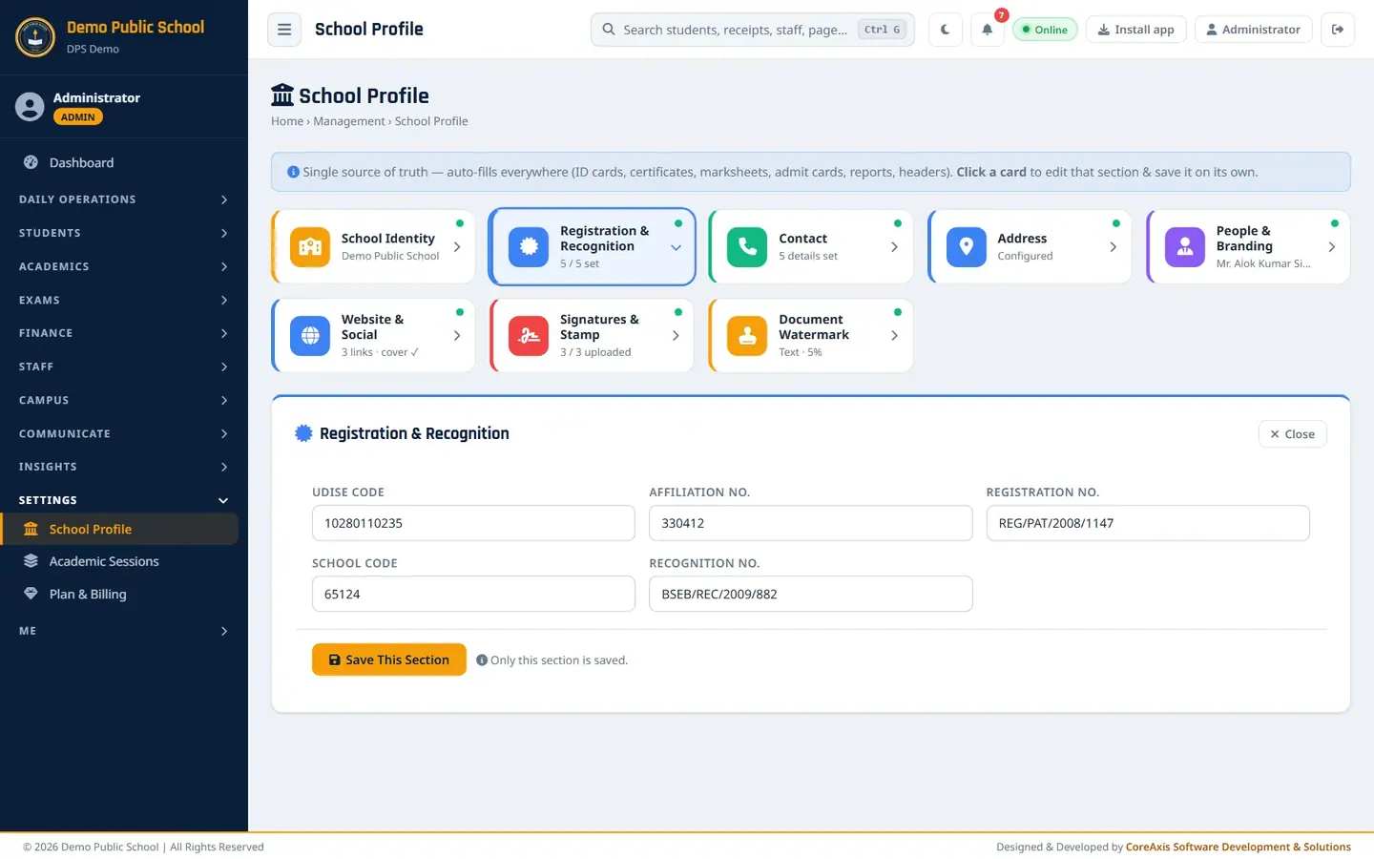Viewport: 1374px width, 859px height.
Task: Collapse the Settings sidebar section
Action: 124,500
